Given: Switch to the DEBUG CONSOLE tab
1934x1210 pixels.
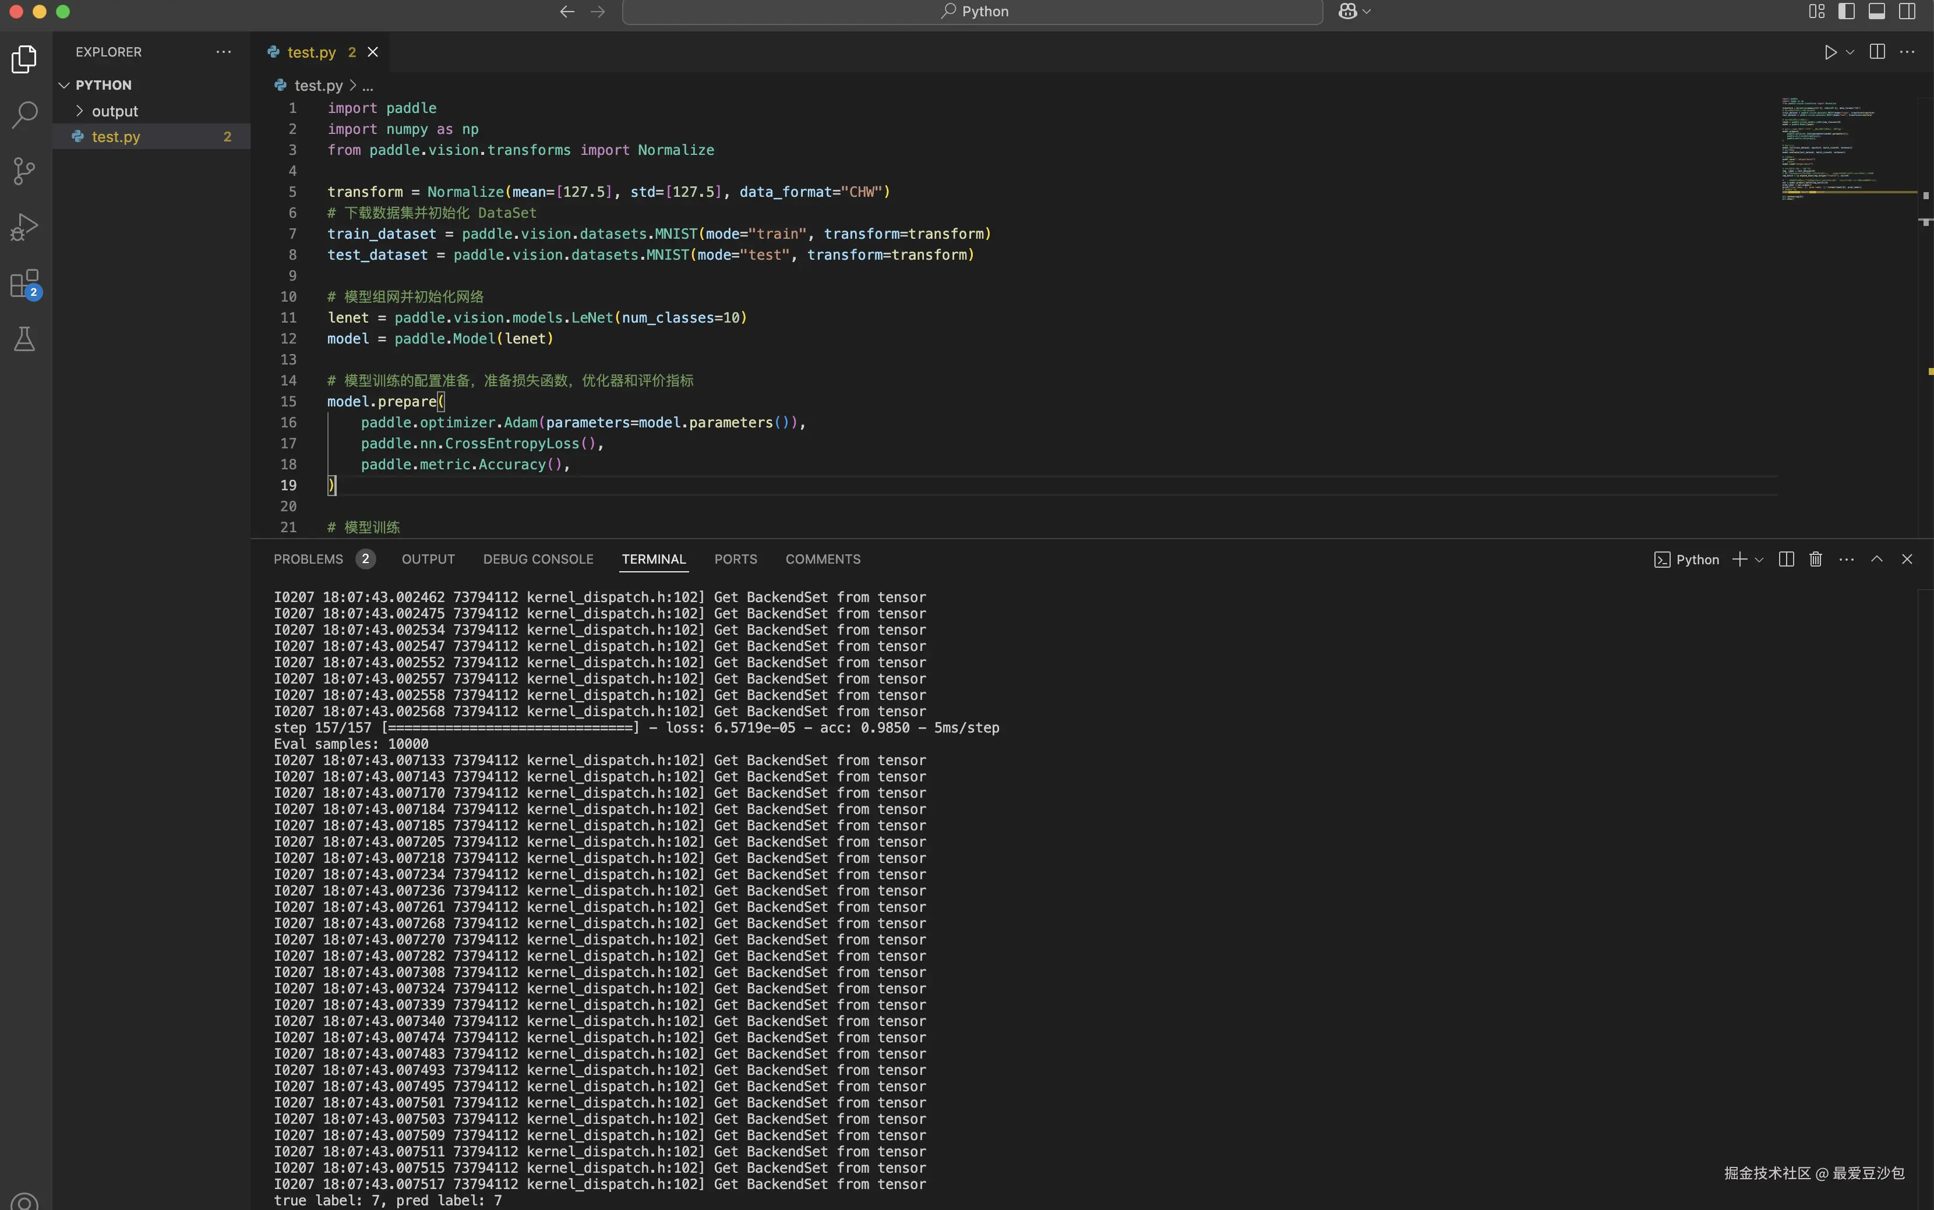Looking at the screenshot, I should coord(538,560).
